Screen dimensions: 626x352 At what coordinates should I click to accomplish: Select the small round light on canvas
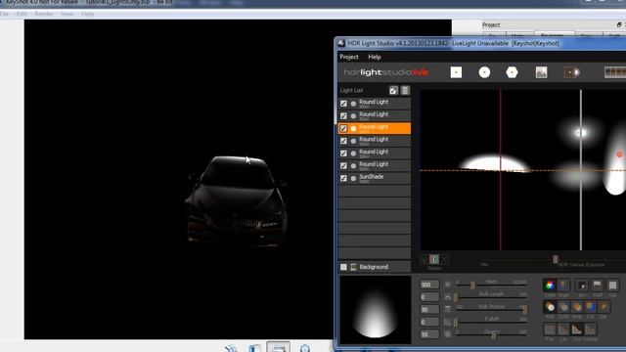580,133
